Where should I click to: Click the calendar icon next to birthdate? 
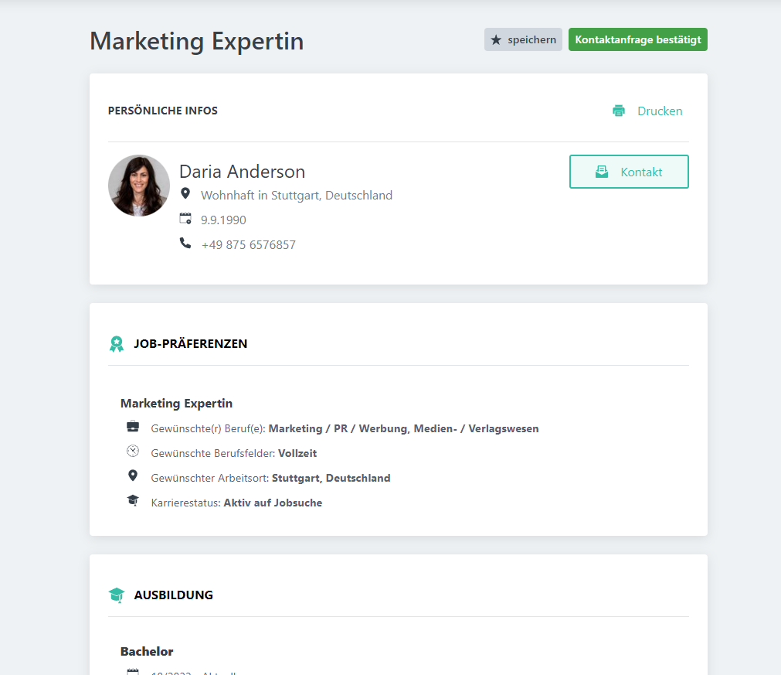coord(185,219)
